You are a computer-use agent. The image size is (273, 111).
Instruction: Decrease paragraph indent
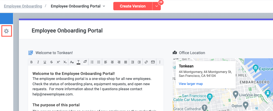click(132, 62)
